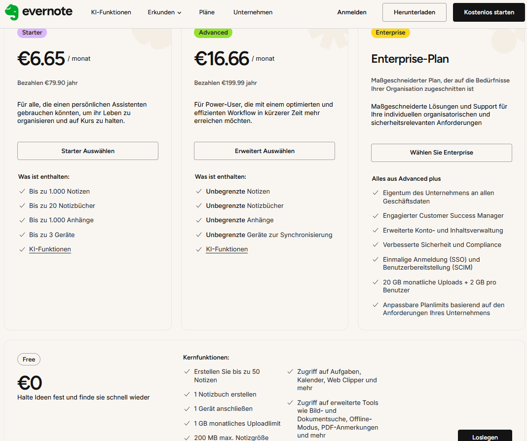Click the €16.66 Advanced price
Screen dimensions: 527x441
[222, 59]
